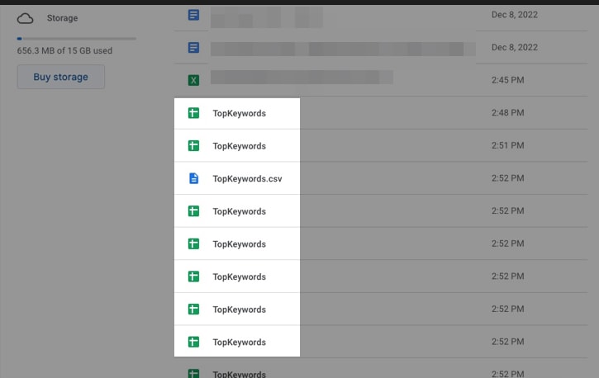Click Sheets icon of TopKeywords at 2:48 PM
This screenshot has width=599, height=378.
point(193,113)
